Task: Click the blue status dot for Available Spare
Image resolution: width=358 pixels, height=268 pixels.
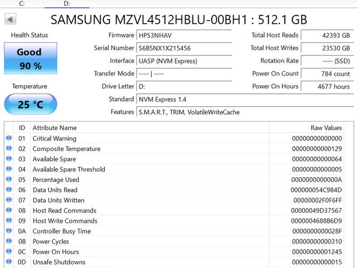Action: 9,158
